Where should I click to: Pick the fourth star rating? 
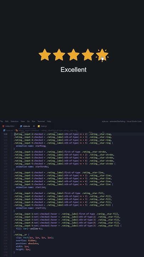pos(88,55)
